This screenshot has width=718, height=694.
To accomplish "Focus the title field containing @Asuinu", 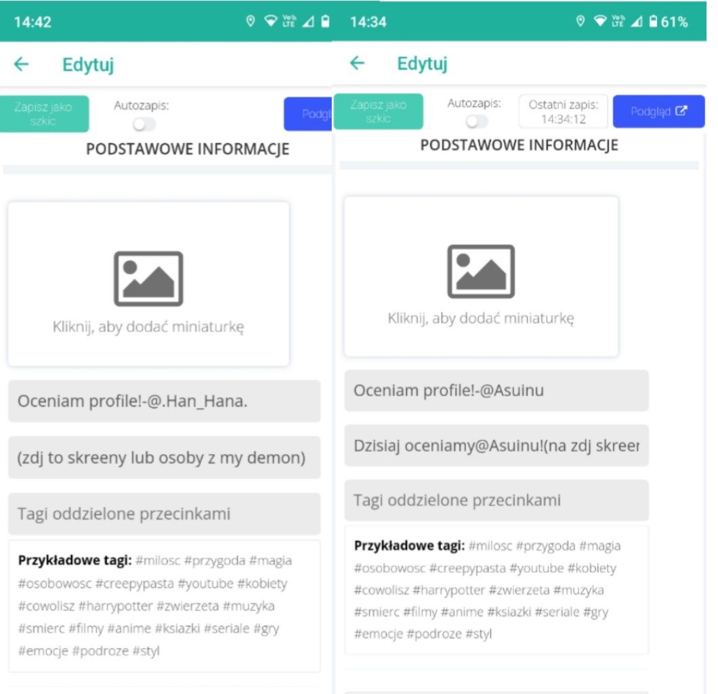I will (x=496, y=391).
